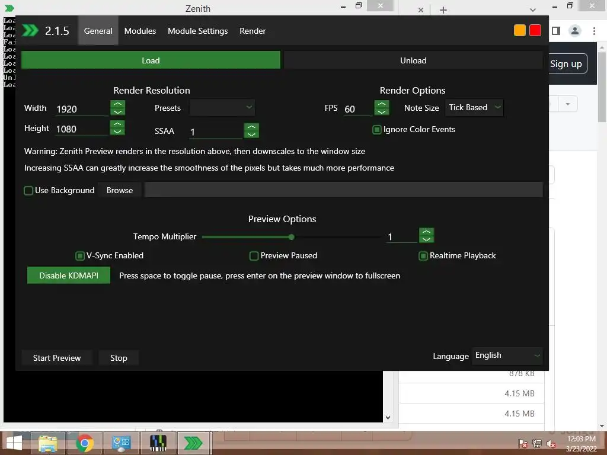This screenshot has width=607, height=455.
Task: Click the green Load button
Action: 151,60
